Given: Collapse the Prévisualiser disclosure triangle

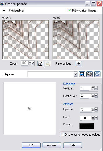Looking at the screenshot, I should coord(4,11).
